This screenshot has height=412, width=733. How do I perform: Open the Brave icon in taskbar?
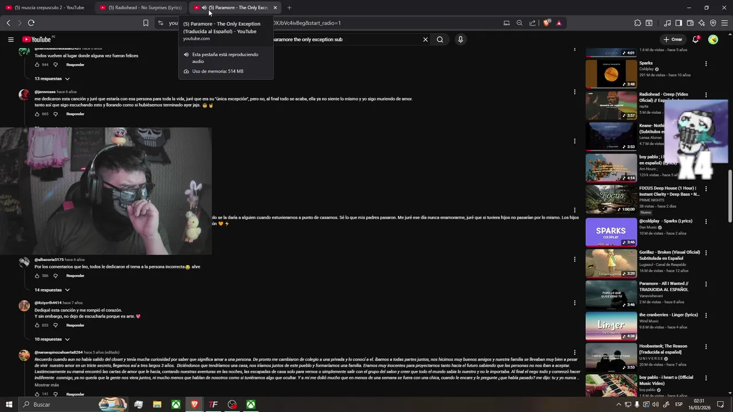[x=195, y=405]
